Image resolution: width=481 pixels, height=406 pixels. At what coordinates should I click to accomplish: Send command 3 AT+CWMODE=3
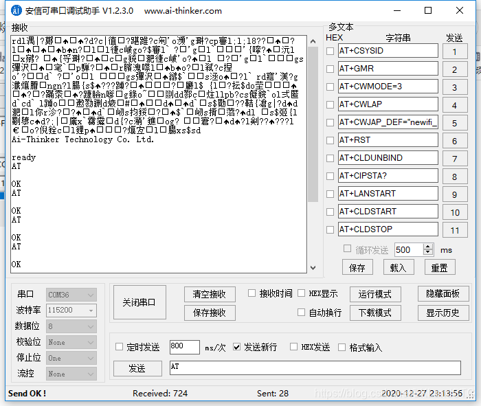pyautogui.click(x=455, y=87)
